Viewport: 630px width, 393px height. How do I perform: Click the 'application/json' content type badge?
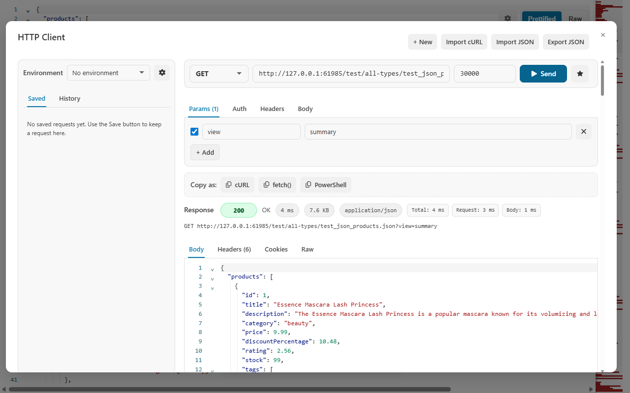[371, 210]
